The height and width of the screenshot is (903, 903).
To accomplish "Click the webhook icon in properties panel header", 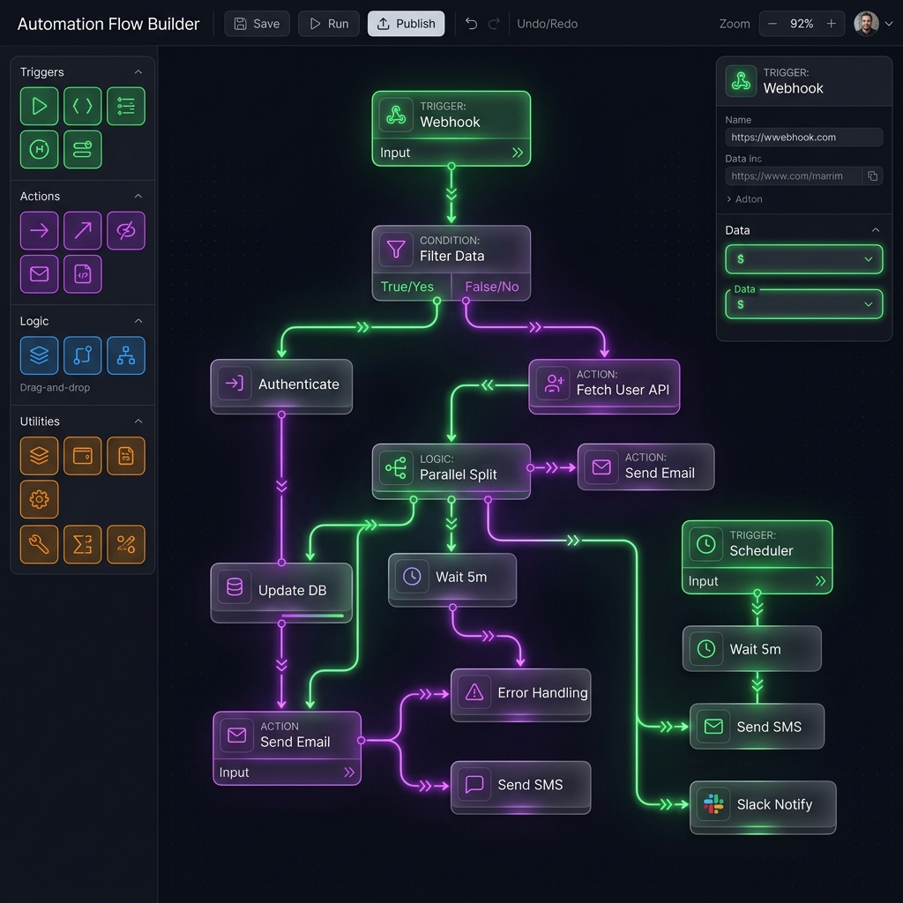I will [741, 81].
